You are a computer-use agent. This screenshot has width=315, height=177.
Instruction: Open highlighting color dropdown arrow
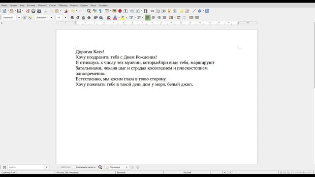click(126, 18)
